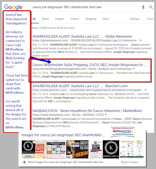Open the MarketBeat NASDAQ:CVCO headlines result
This screenshot has width=156, height=169.
tap(87, 111)
